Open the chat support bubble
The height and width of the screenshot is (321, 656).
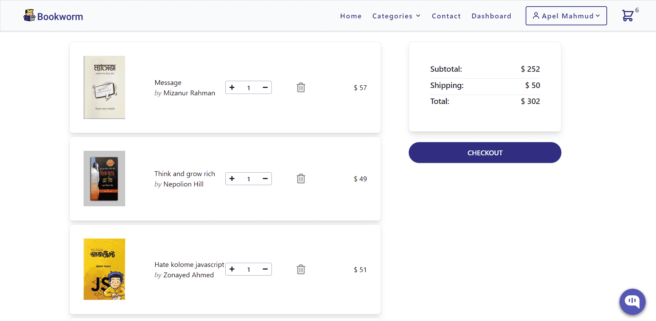point(632,302)
